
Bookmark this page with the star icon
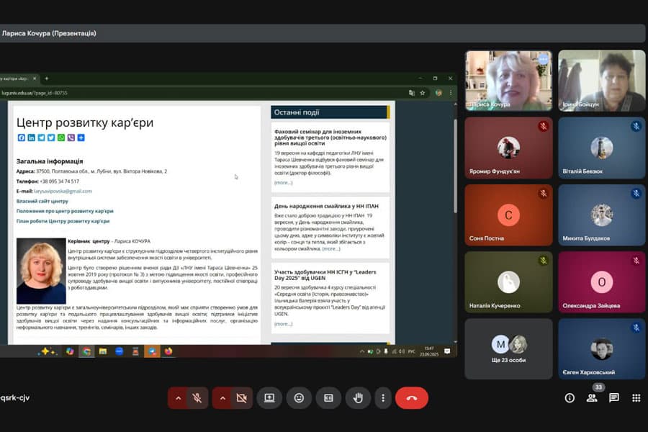click(x=423, y=93)
